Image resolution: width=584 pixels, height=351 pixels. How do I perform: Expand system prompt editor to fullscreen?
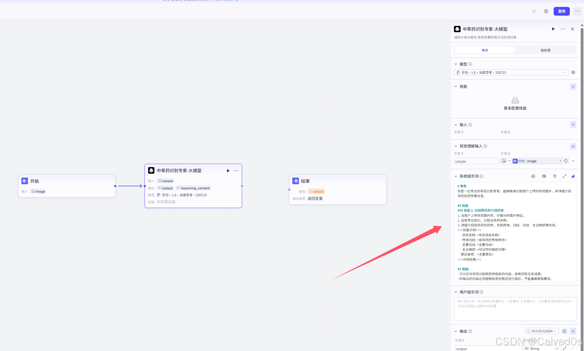564,176
